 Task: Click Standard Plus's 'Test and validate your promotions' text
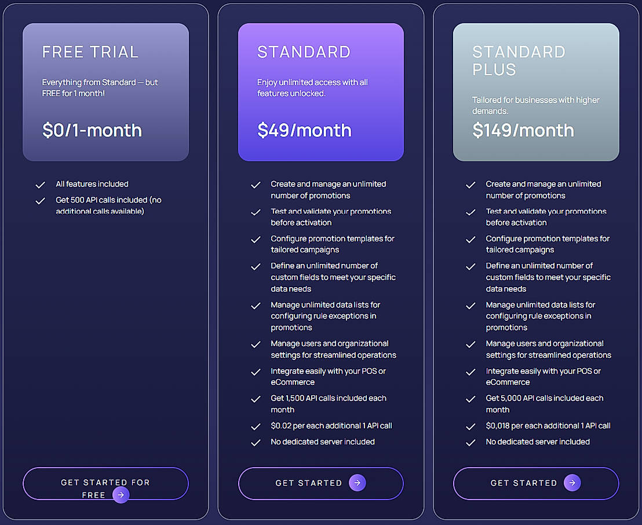pos(546,217)
